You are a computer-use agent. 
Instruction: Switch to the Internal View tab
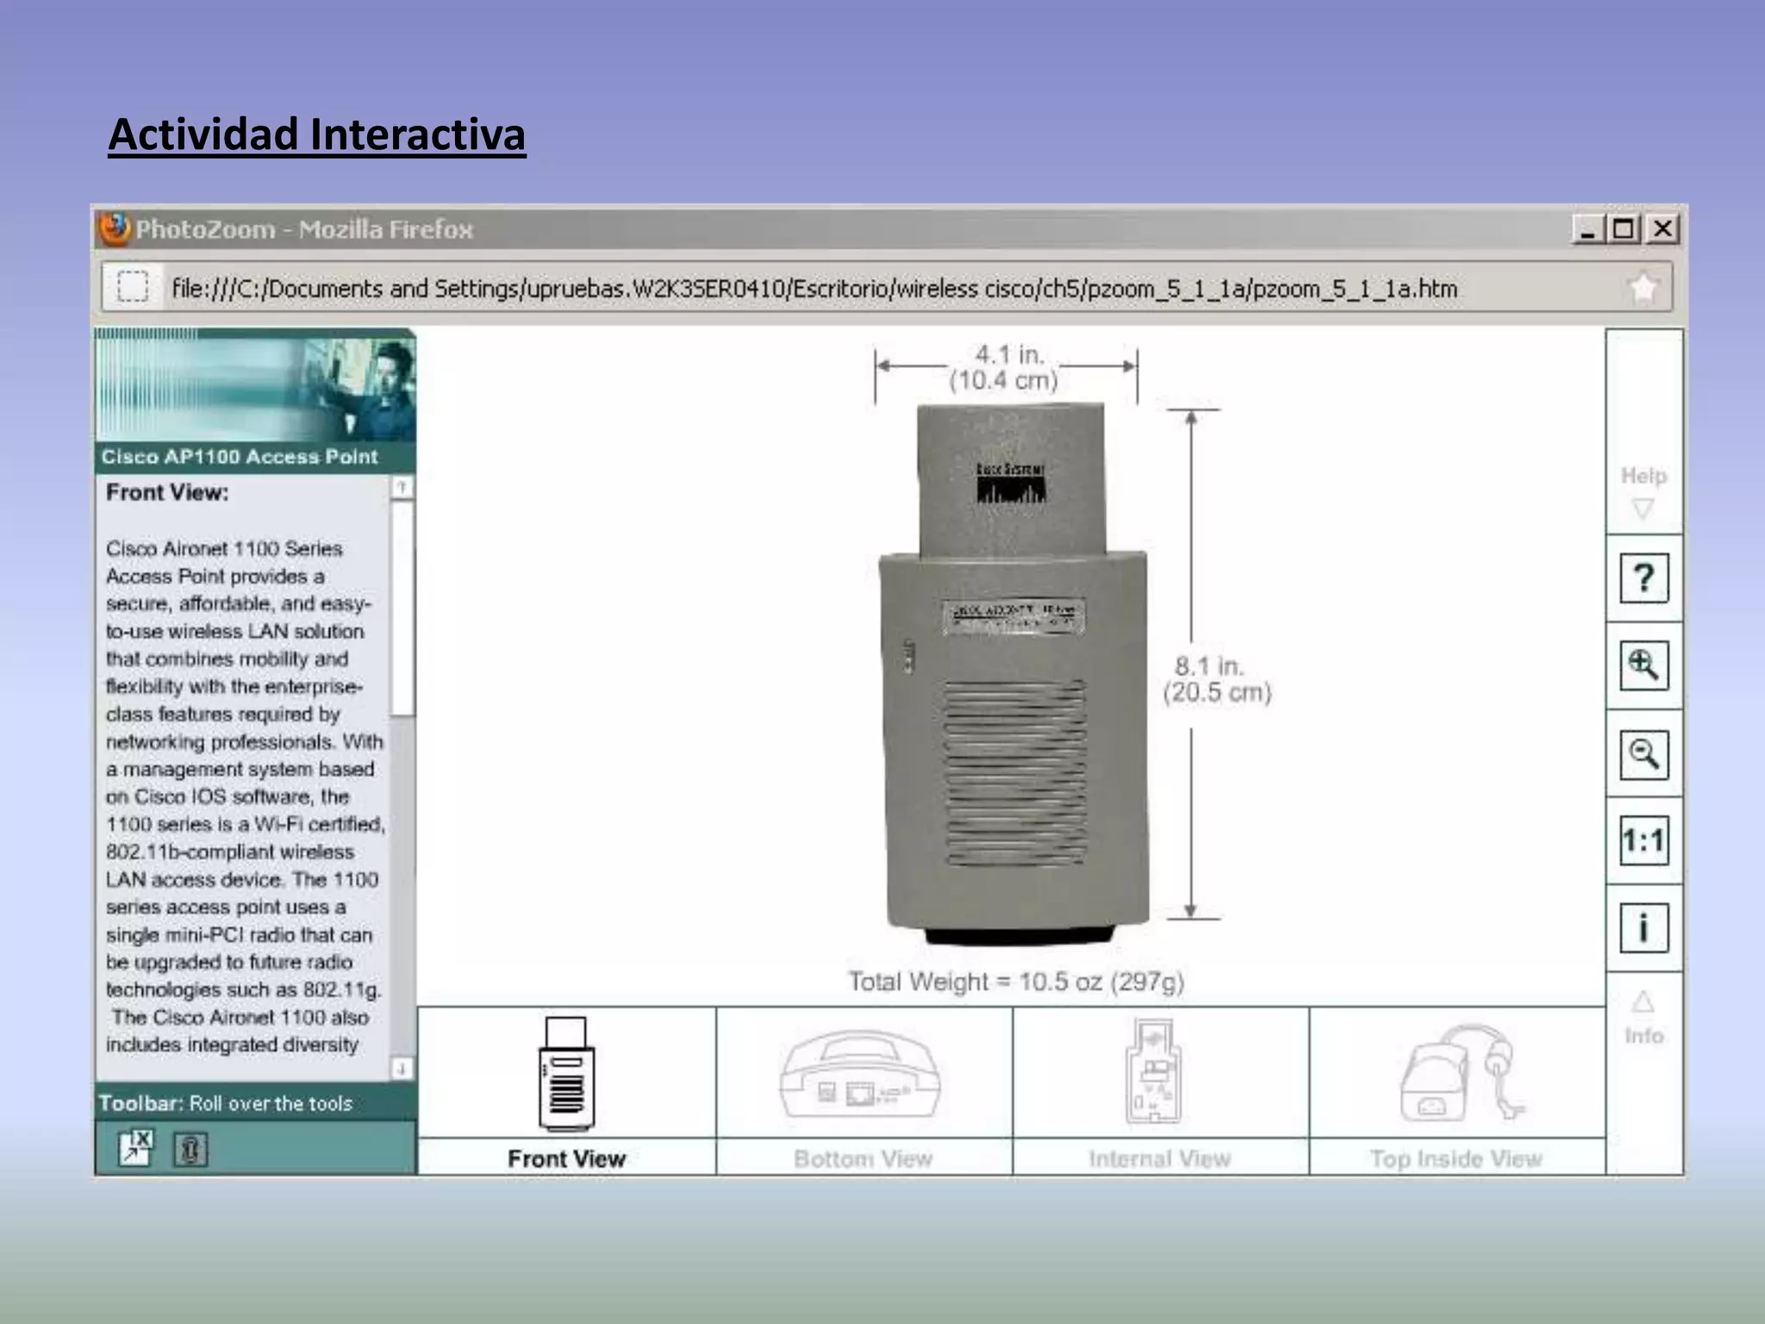tap(1160, 1158)
